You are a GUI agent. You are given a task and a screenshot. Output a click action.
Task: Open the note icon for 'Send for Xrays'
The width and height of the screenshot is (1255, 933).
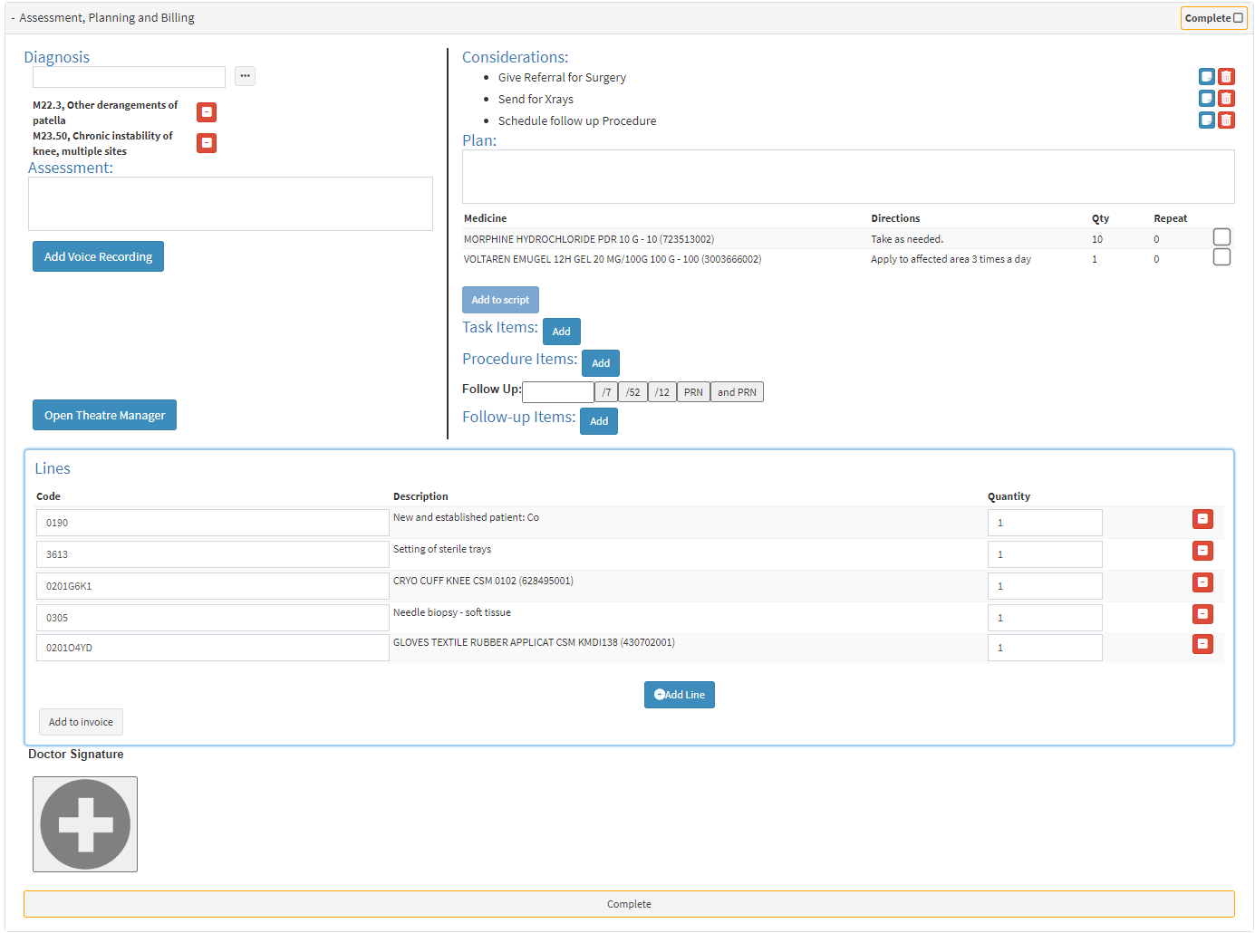[x=1206, y=99]
